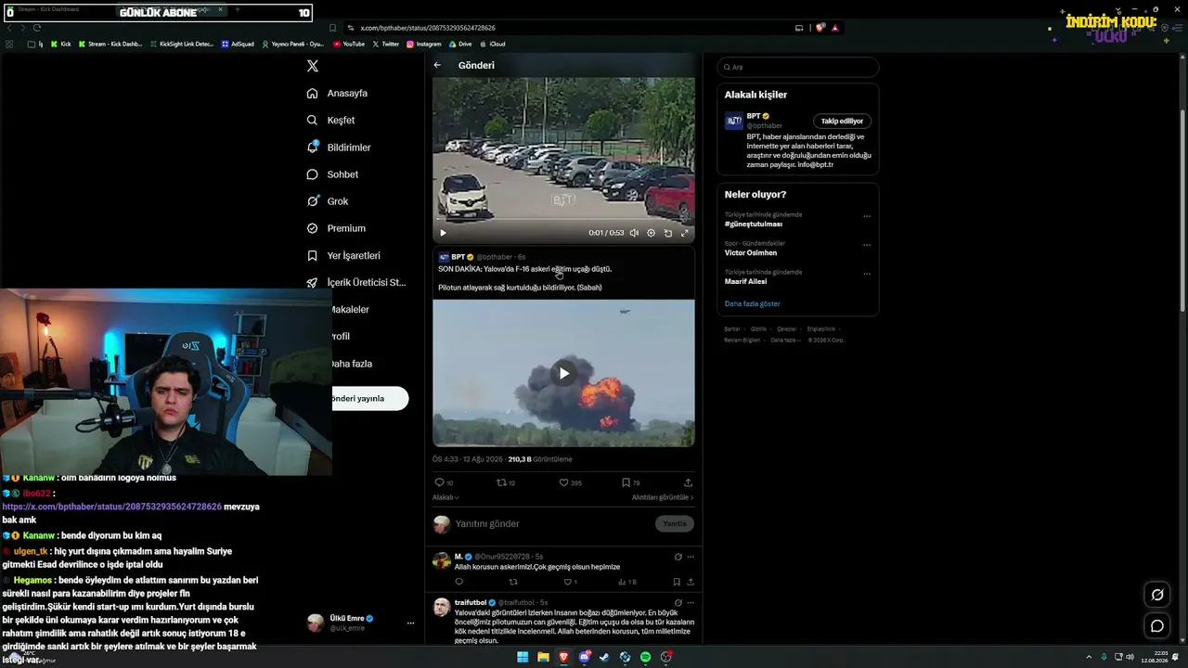
Task: Share M.'s reply
Action: (691, 582)
